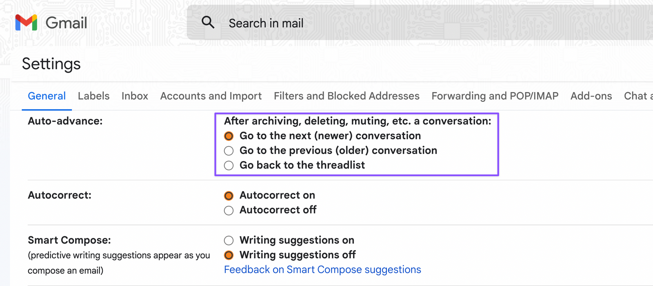Open Filters and Blocked Addresses settings

(x=346, y=96)
